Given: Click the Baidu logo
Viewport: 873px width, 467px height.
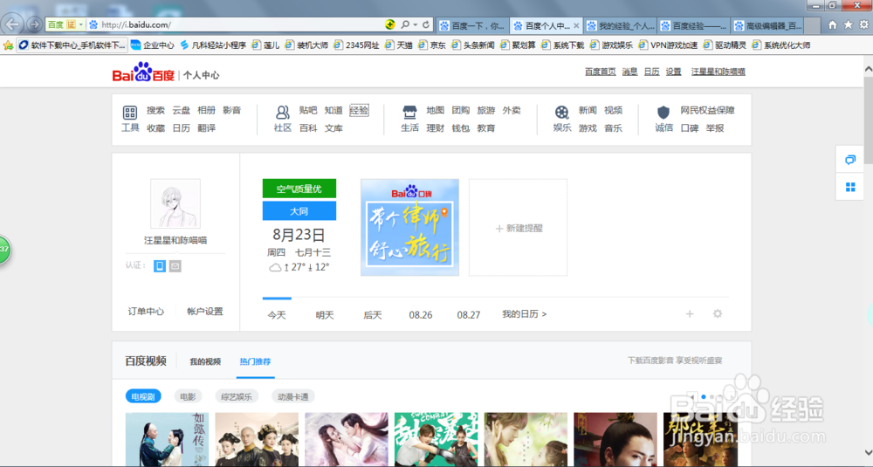Looking at the screenshot, I should [x=143, y=72].
